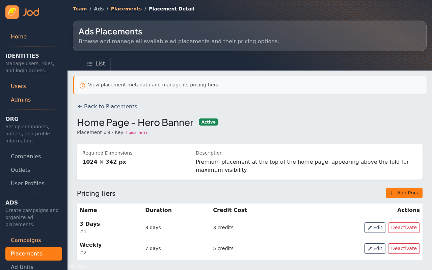
Task: Select the List view icon
Action: [90, 63]
